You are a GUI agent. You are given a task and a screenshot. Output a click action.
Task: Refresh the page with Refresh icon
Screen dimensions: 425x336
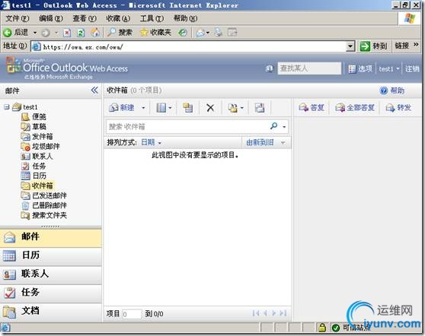[81, 33]
